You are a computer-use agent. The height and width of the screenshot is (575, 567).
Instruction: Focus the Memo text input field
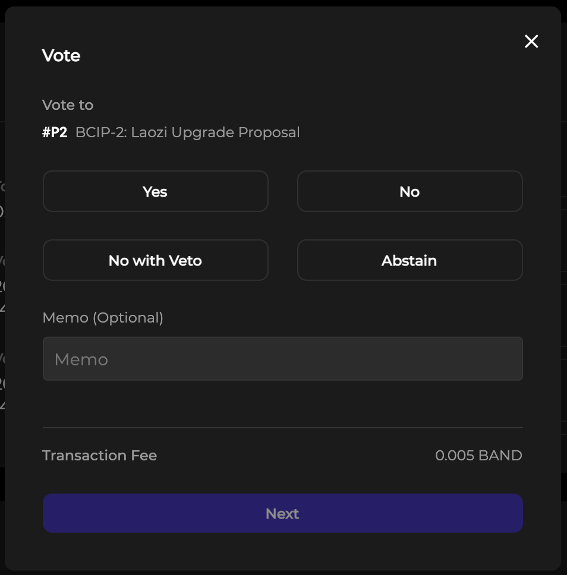[x=282, y=359]
